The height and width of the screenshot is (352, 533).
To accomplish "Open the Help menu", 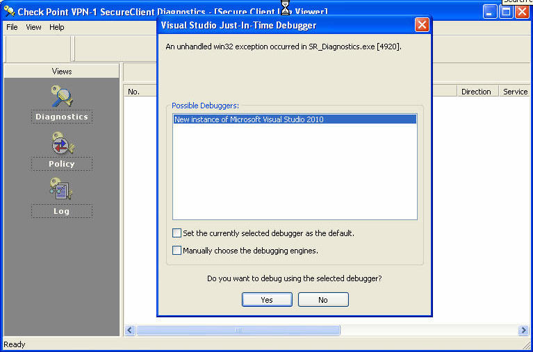I will pos(57,27).
